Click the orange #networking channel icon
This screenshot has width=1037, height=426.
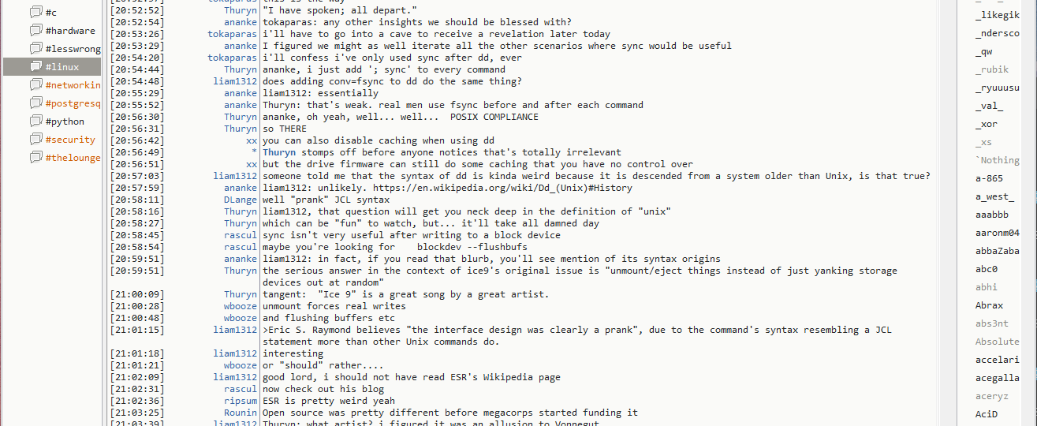coord(35,85)
